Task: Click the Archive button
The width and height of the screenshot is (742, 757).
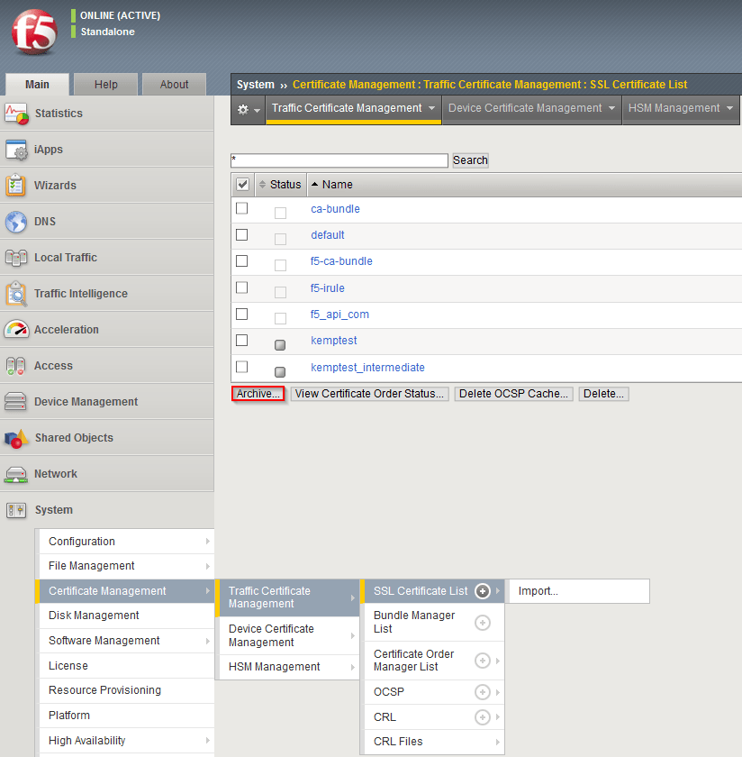Action: [258, 394]
